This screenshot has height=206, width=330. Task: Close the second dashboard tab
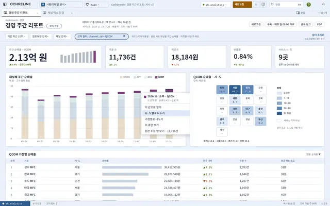(72, 13)
